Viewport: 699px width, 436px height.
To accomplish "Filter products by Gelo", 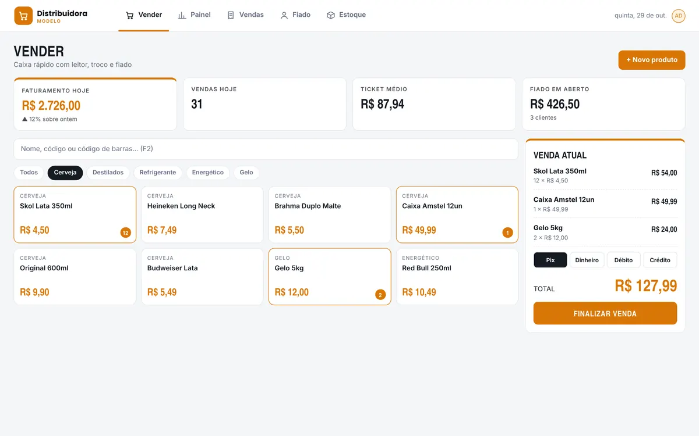I will click(246, 173).
